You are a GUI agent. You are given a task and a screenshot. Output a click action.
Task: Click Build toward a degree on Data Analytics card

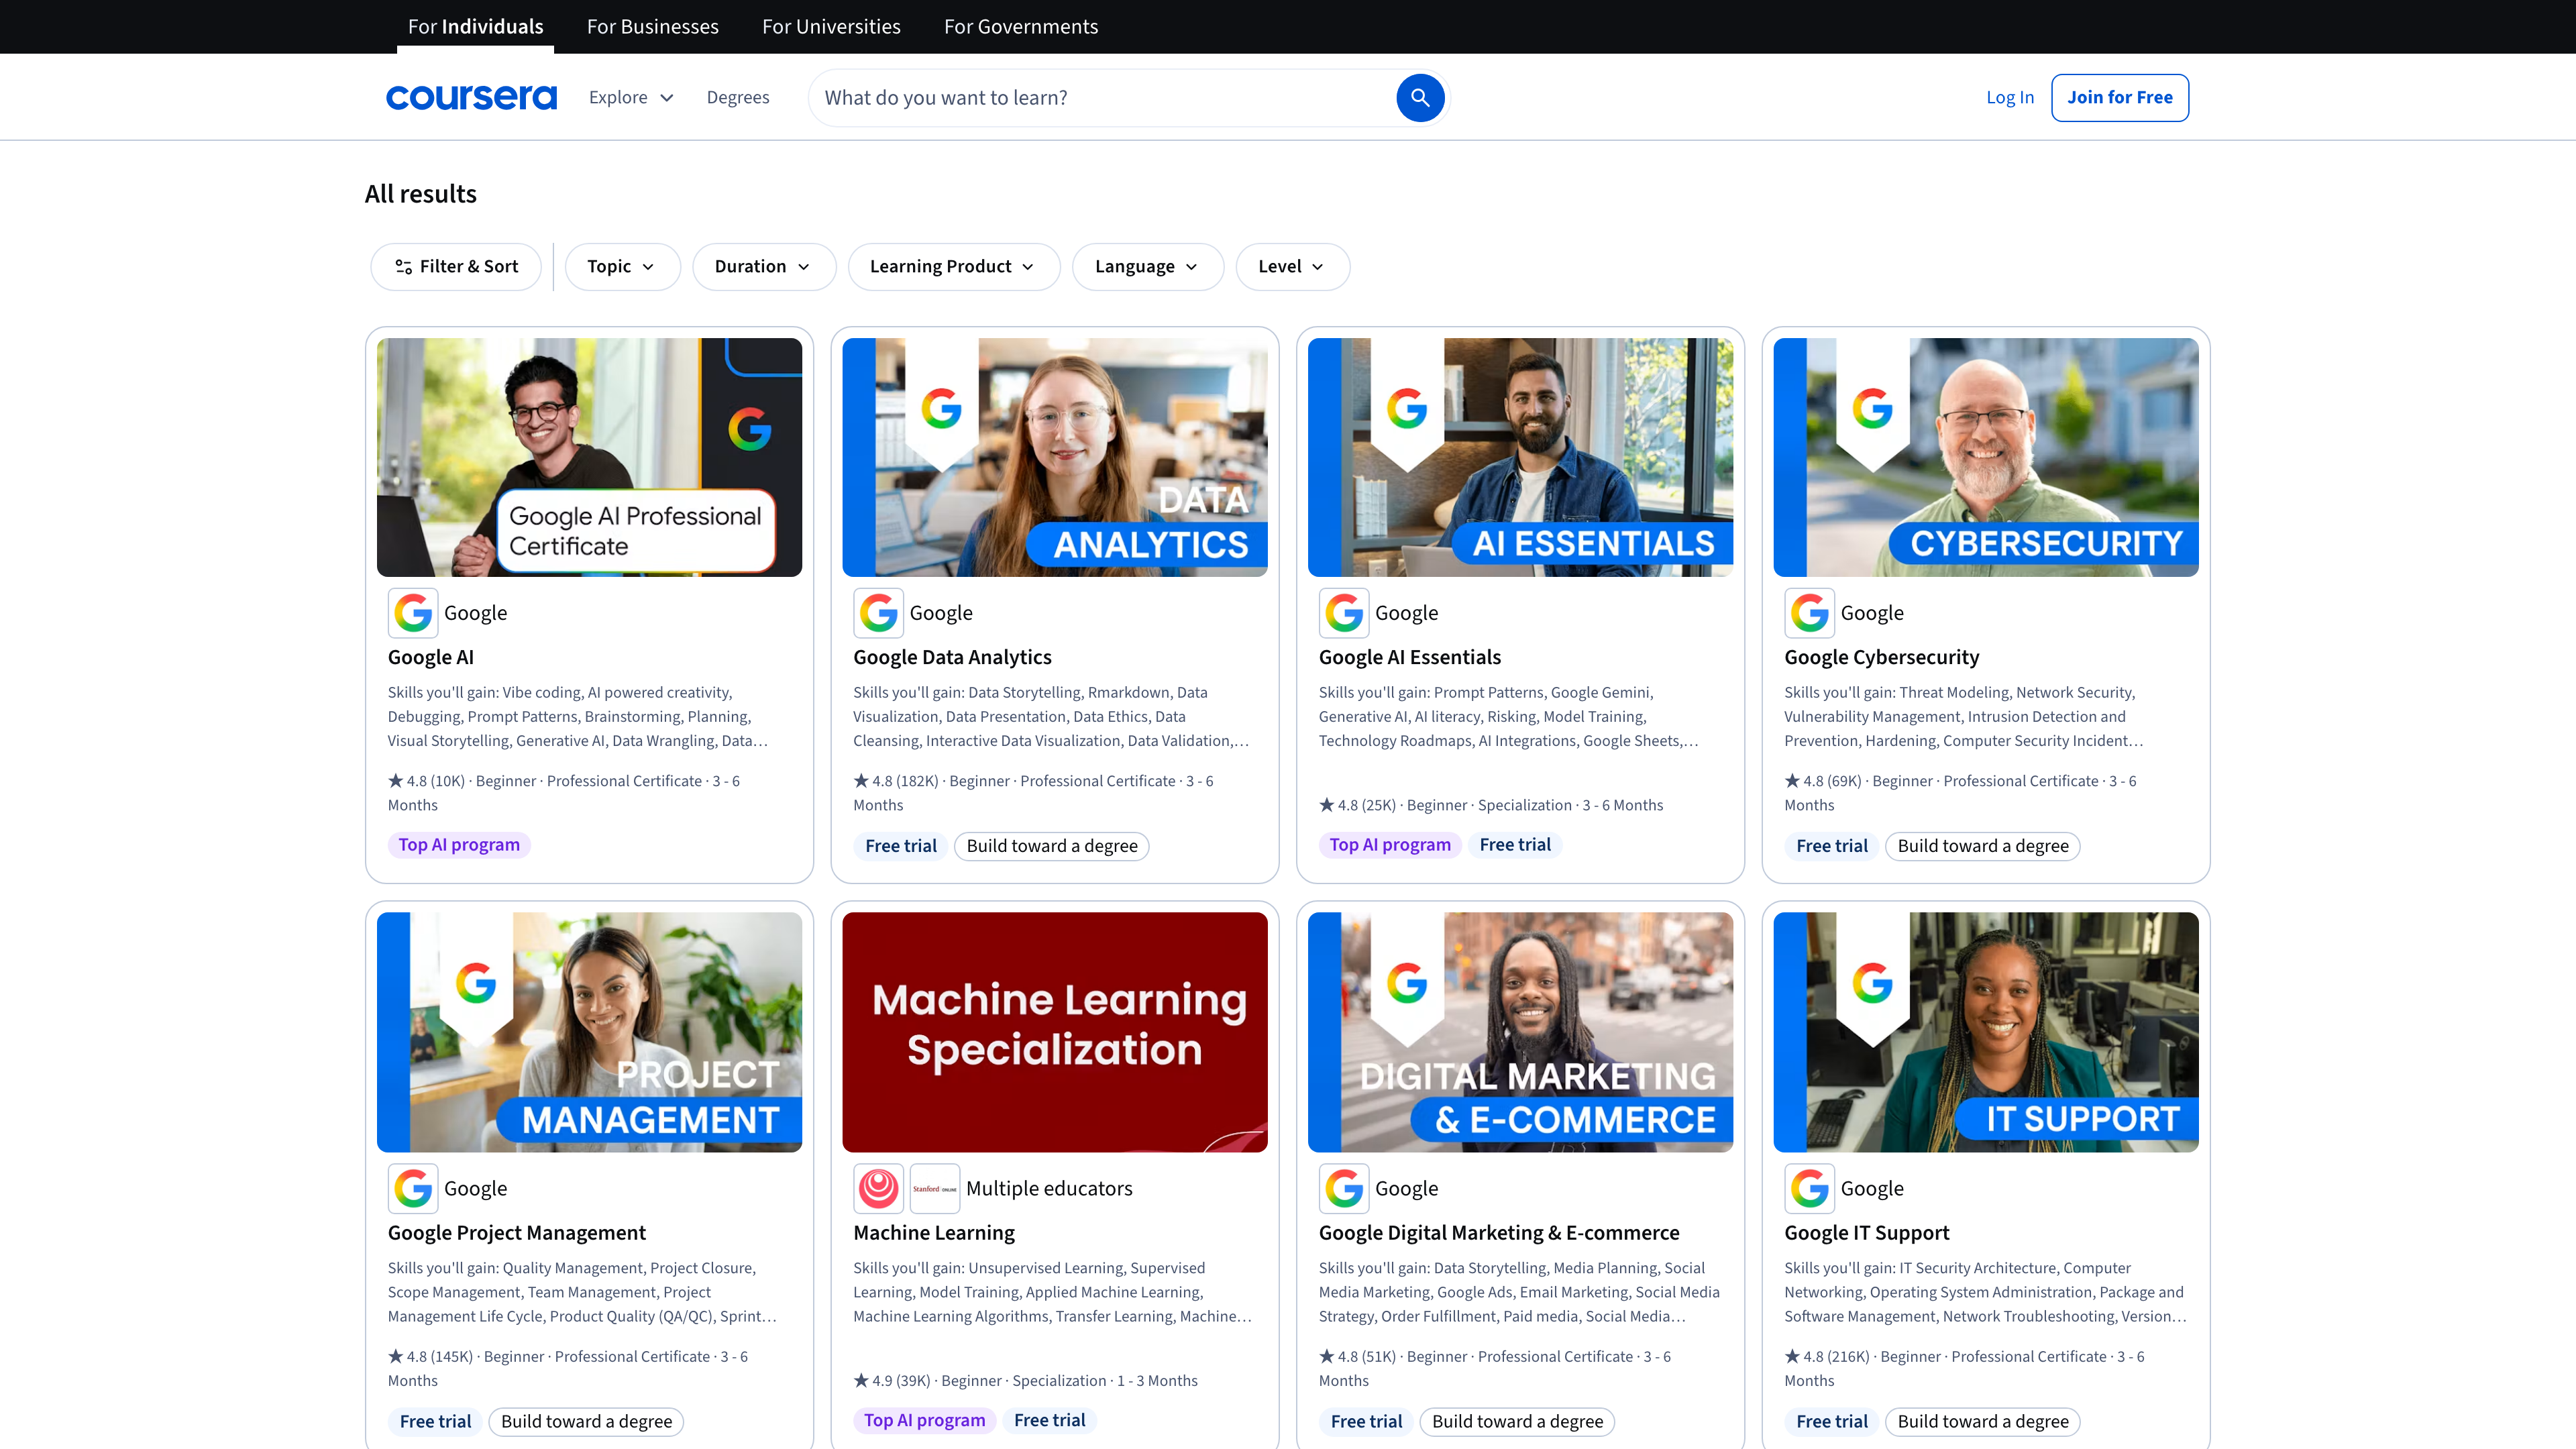[x=1052, y=846]
